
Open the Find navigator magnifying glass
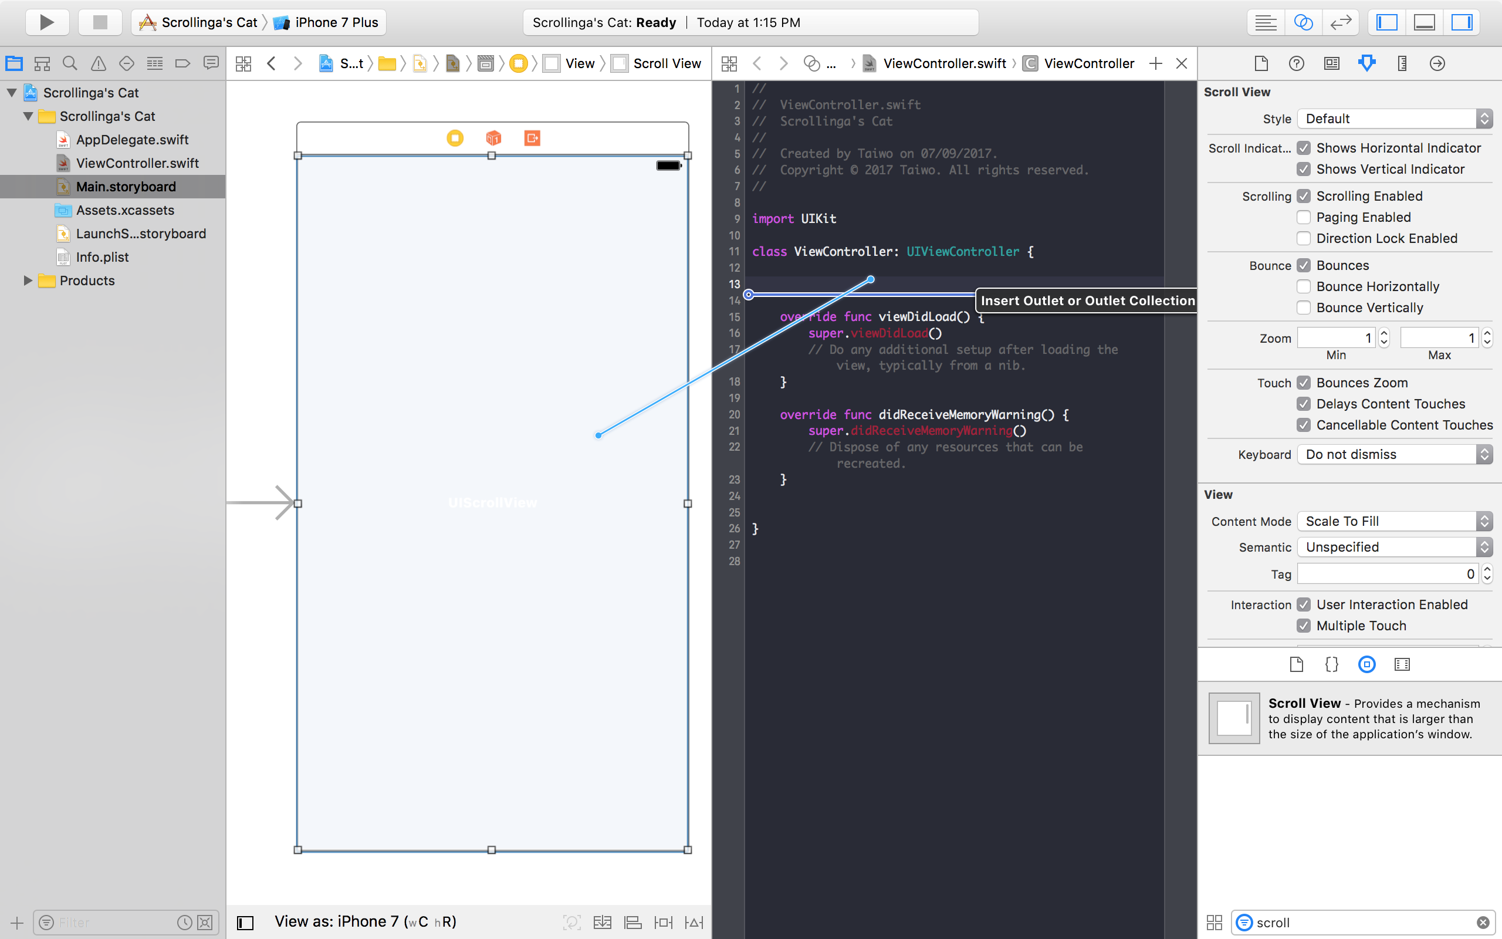[69, 63]
